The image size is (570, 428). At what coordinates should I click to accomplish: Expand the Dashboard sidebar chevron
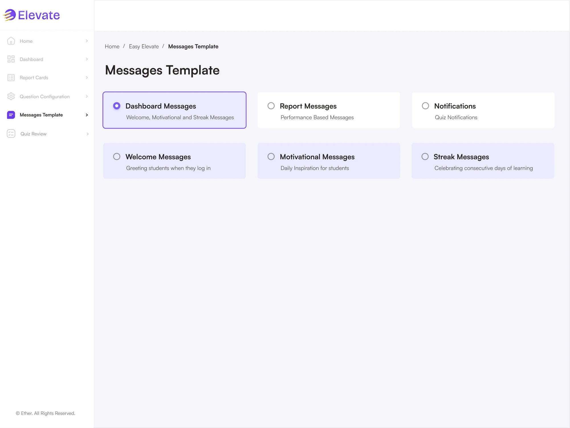click(x=87, y=59)
